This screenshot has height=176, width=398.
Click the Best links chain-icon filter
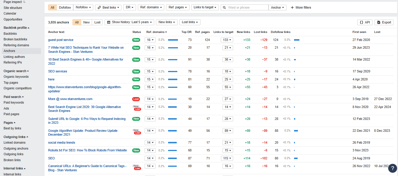108,7
